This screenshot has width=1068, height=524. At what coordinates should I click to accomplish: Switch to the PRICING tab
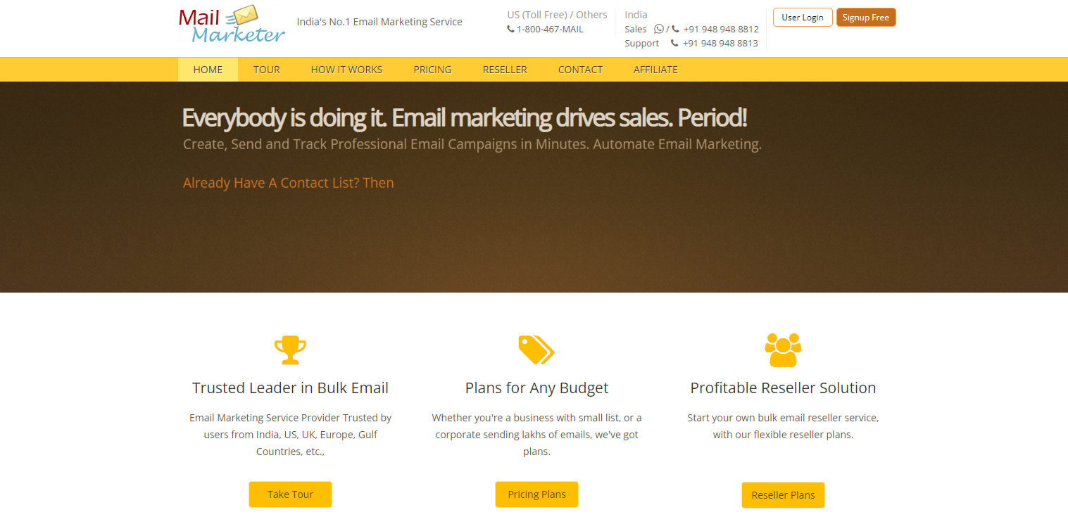point(432,69)
